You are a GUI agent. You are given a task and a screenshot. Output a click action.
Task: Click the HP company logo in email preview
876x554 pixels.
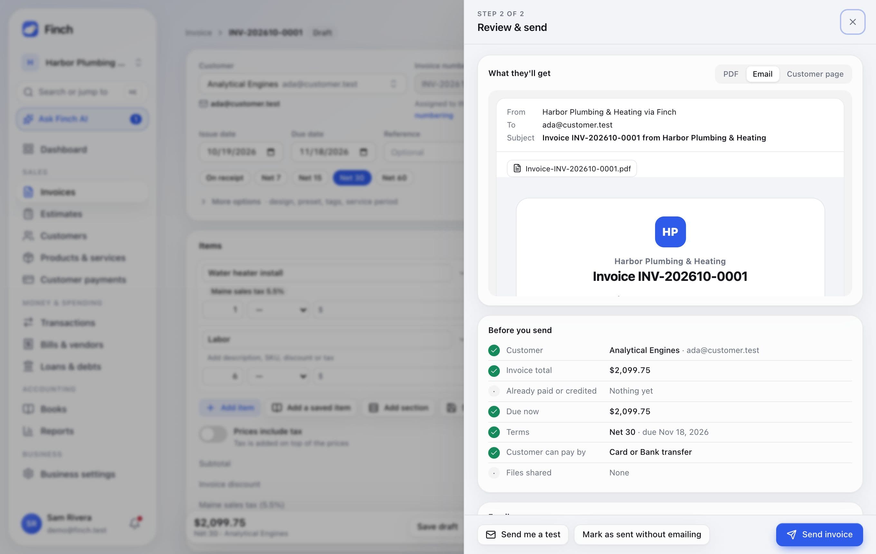coord(670,232)
